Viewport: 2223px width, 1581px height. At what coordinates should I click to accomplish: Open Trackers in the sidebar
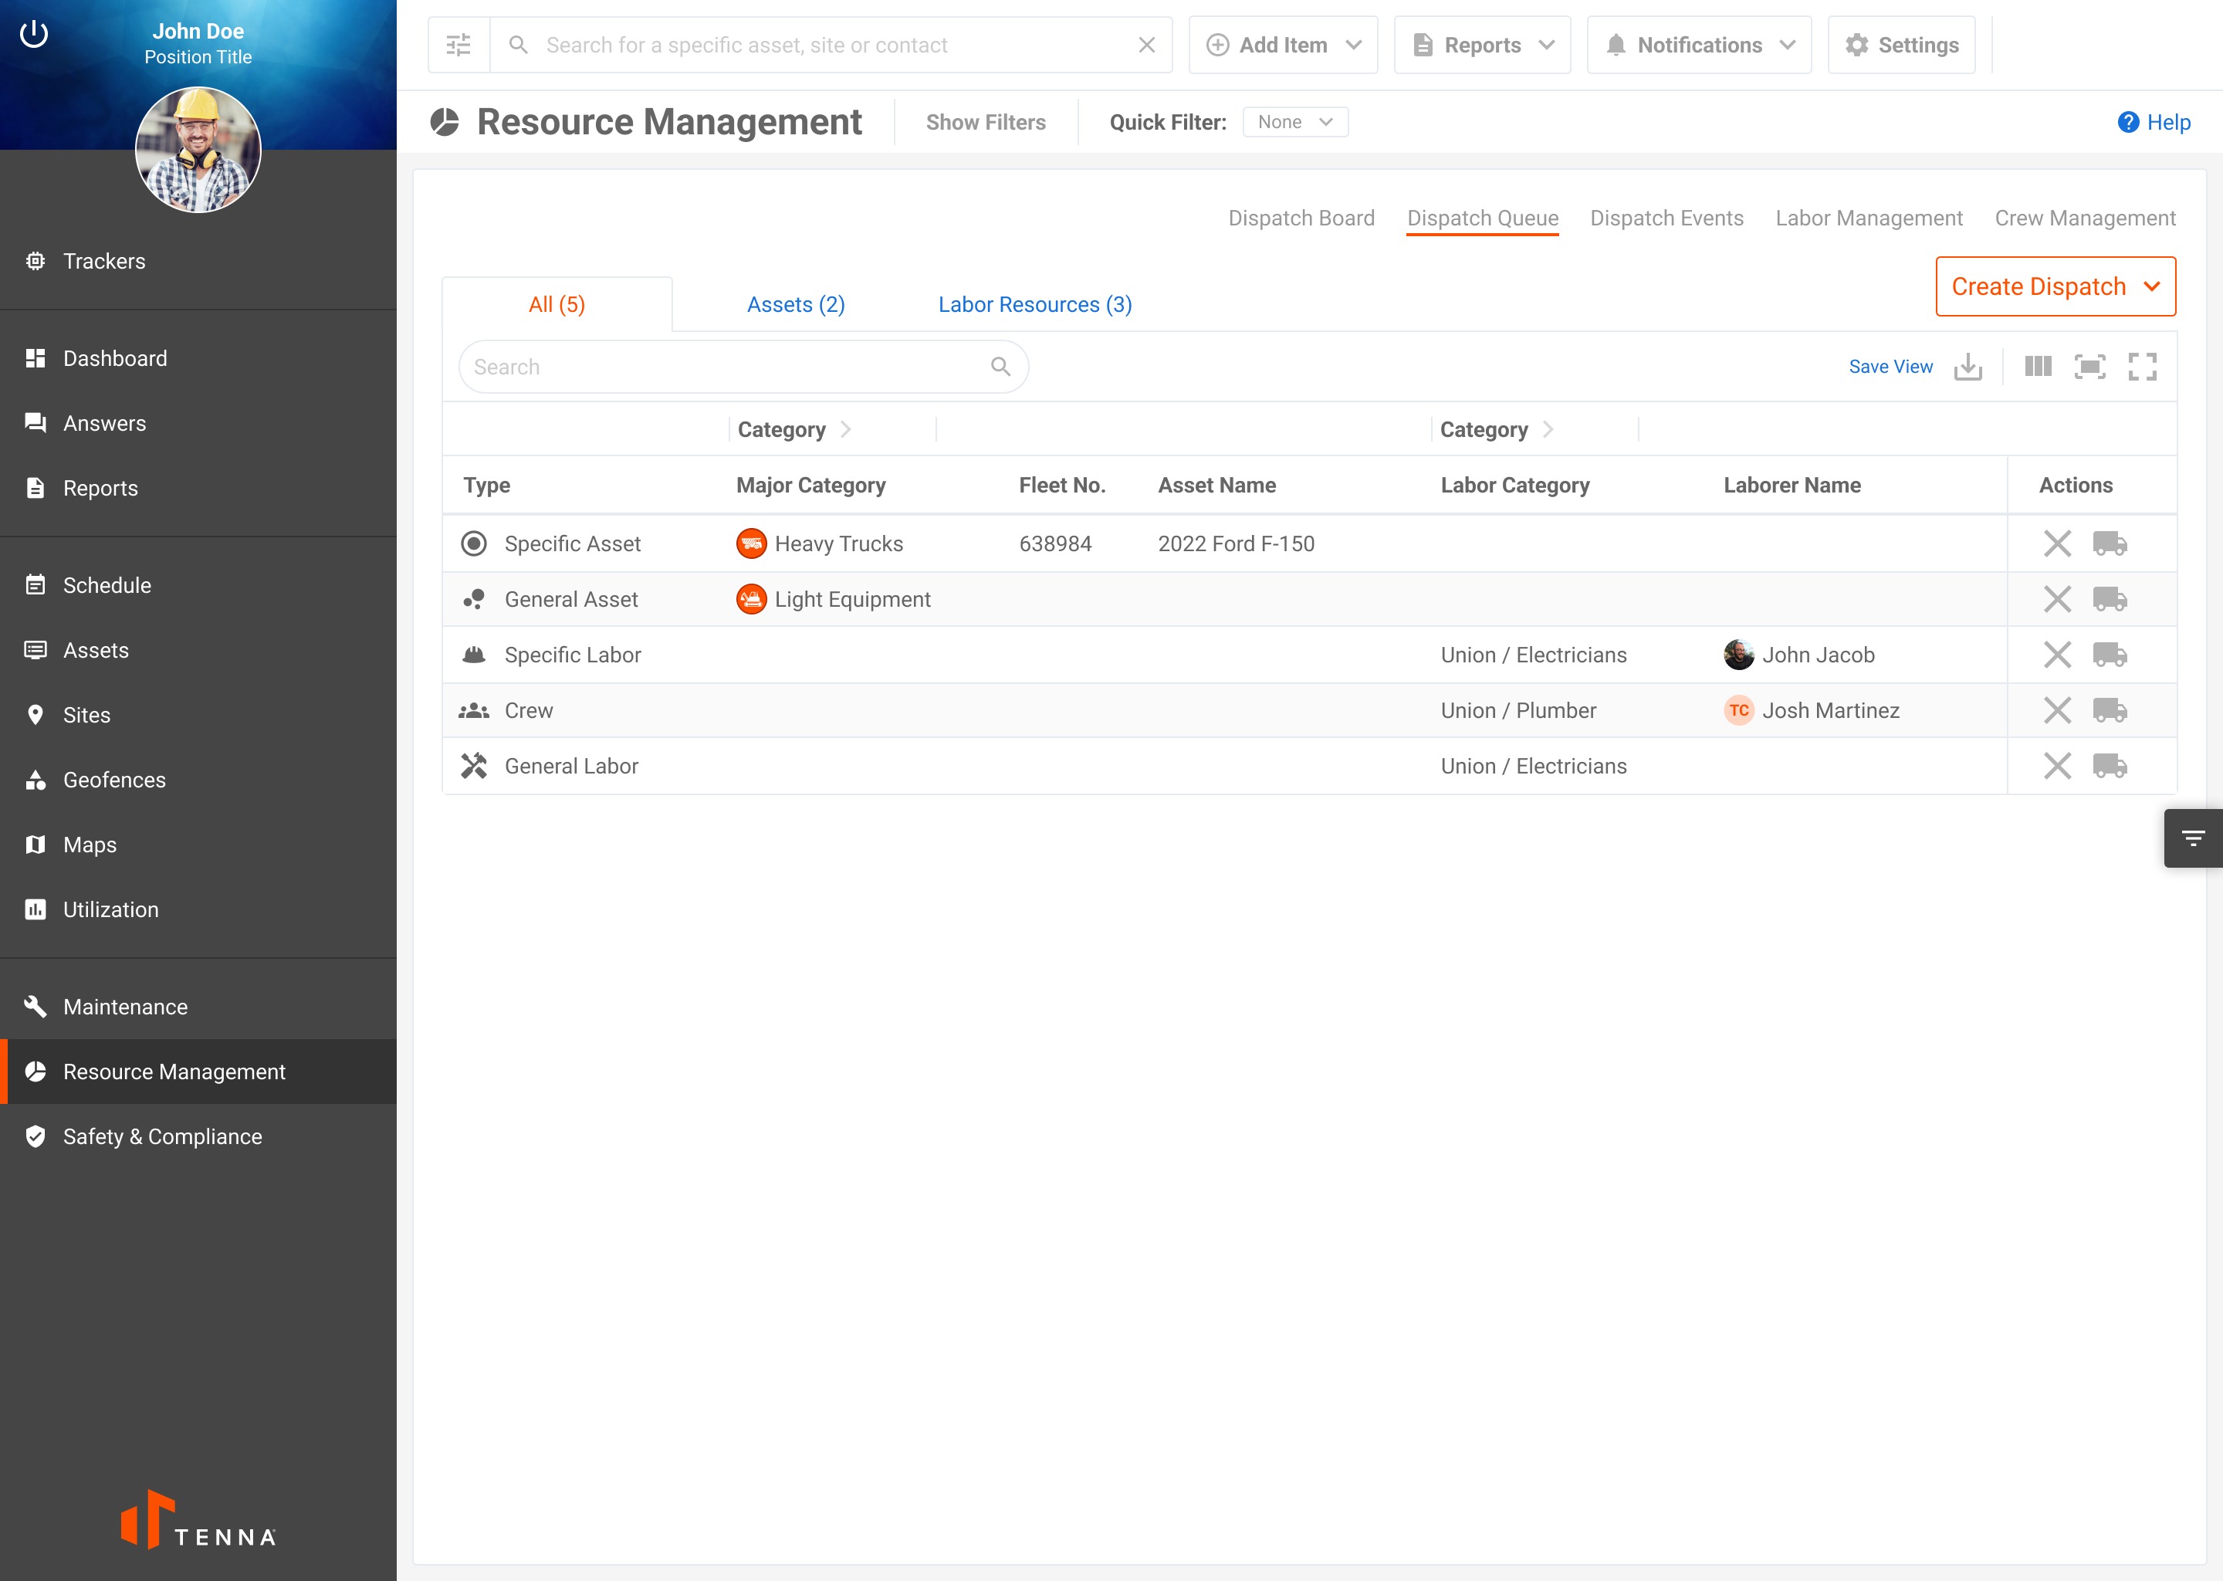[x=198, y=261]
